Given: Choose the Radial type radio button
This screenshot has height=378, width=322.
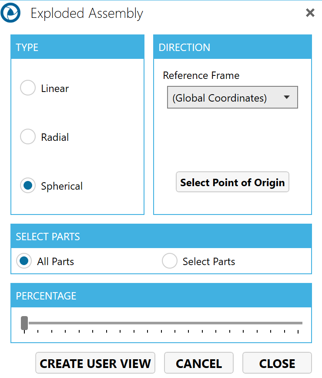Looking at the screenshot, I should coord(28,137).
